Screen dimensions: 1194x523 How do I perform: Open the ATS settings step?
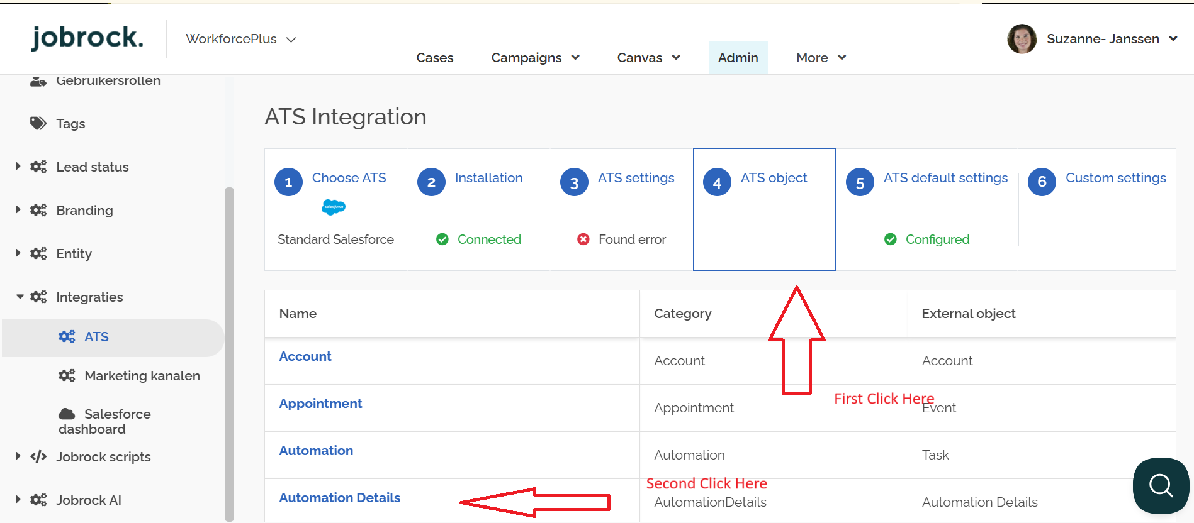(636, 178)
